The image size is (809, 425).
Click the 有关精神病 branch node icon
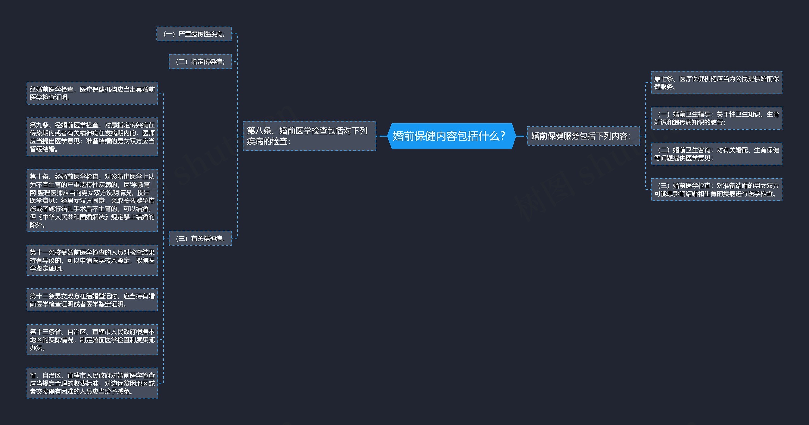click(201, 239)
